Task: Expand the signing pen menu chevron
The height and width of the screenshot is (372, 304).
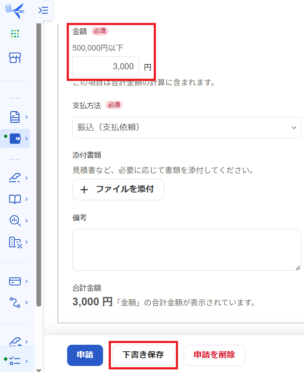Action: click(26, 178)
